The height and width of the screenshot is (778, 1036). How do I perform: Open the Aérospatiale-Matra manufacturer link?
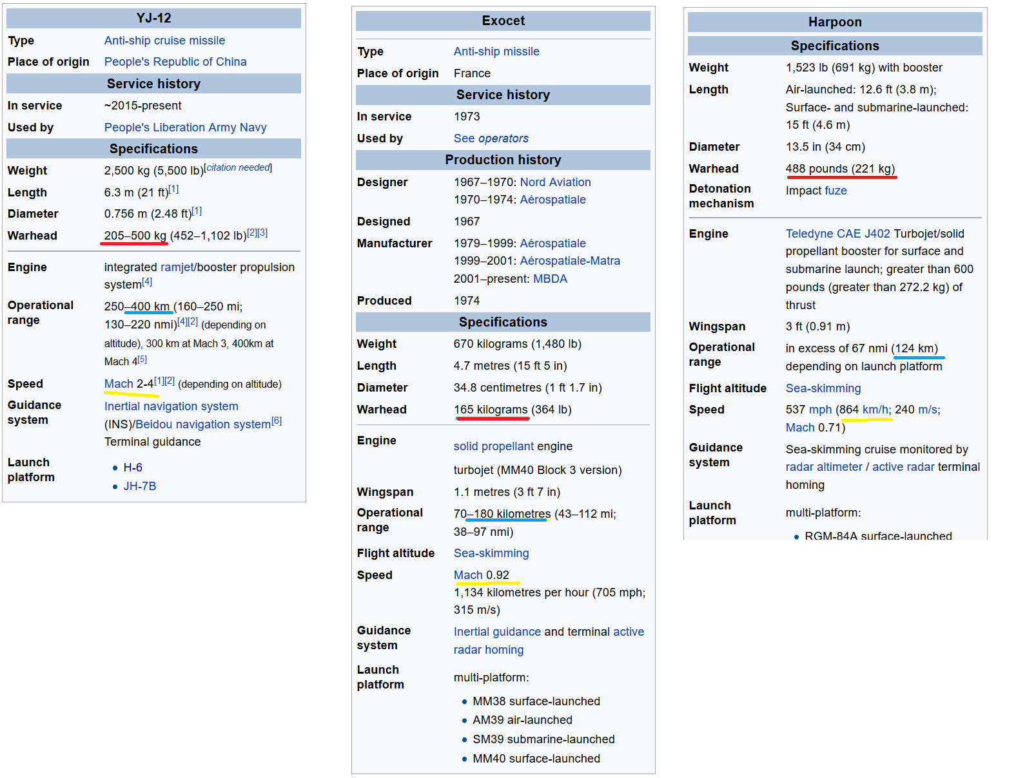(570, 261)
